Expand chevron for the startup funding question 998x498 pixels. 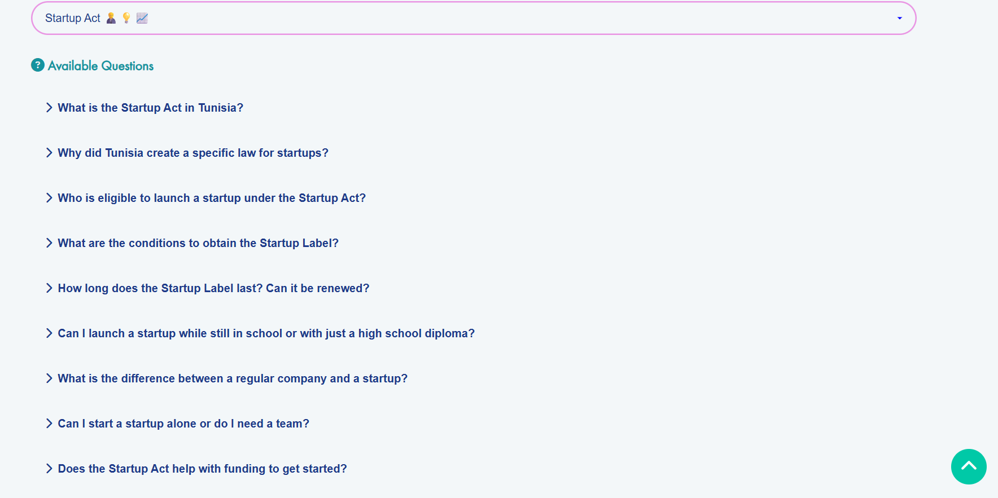coord(49,469)
